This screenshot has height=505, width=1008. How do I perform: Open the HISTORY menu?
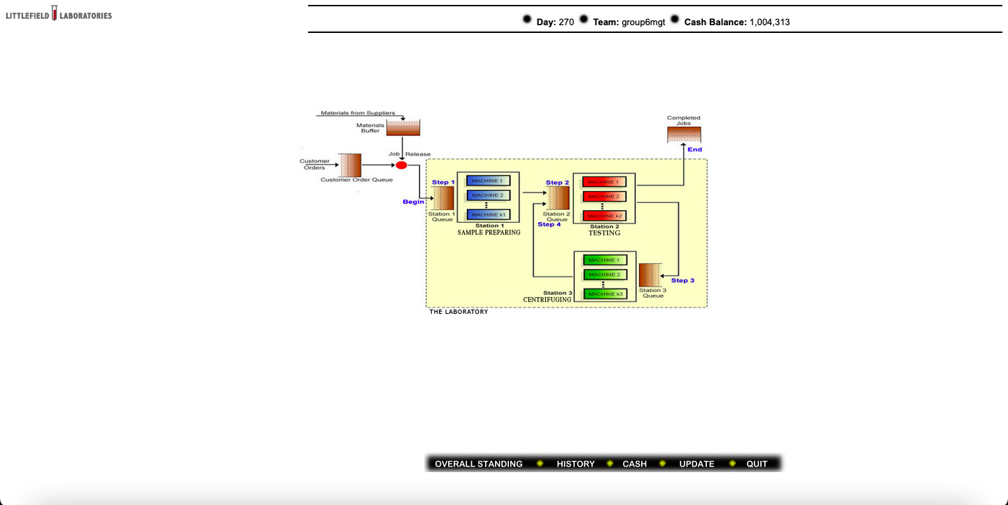click(x=576, y=464)
